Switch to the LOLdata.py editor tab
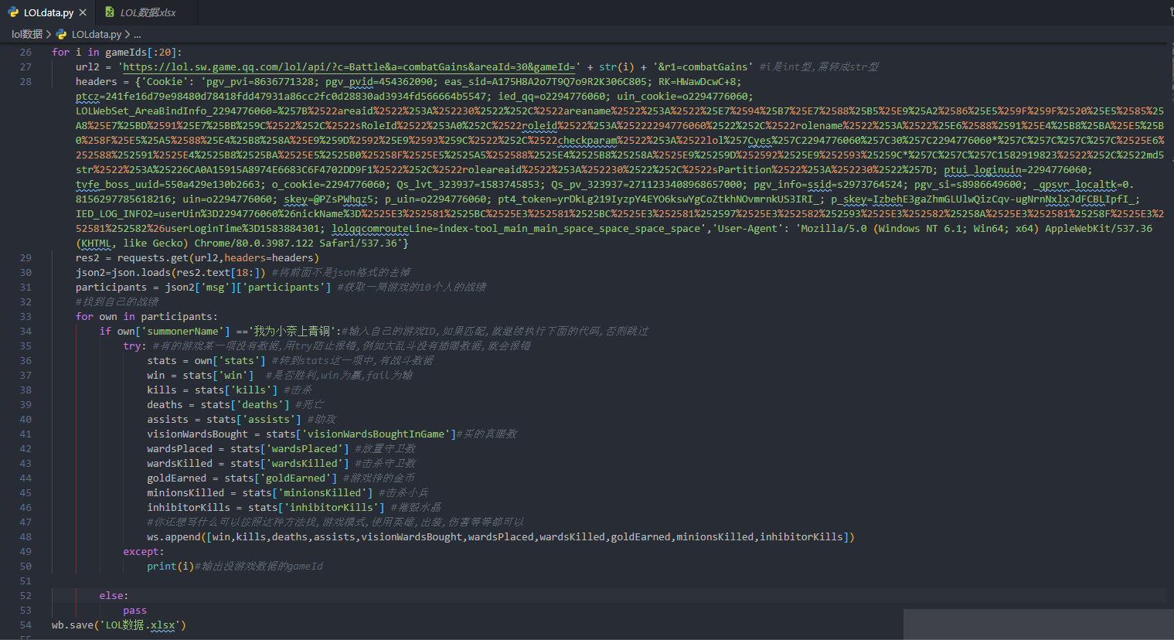Viewport: 1174px width, 640px height. coord(48,12)
